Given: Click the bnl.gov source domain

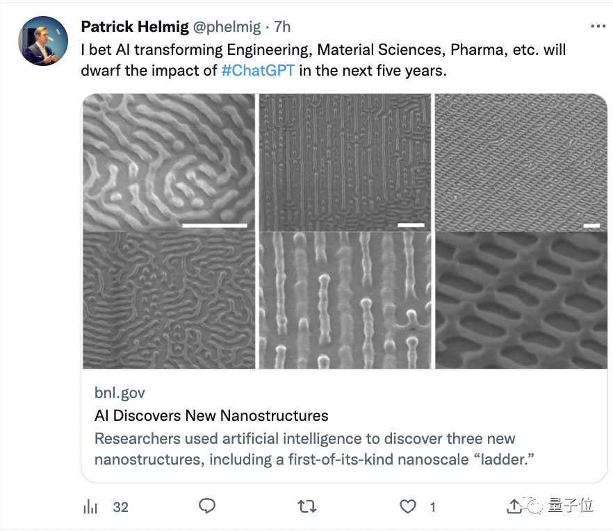Looking at the screenshot, I should (120, 393).
